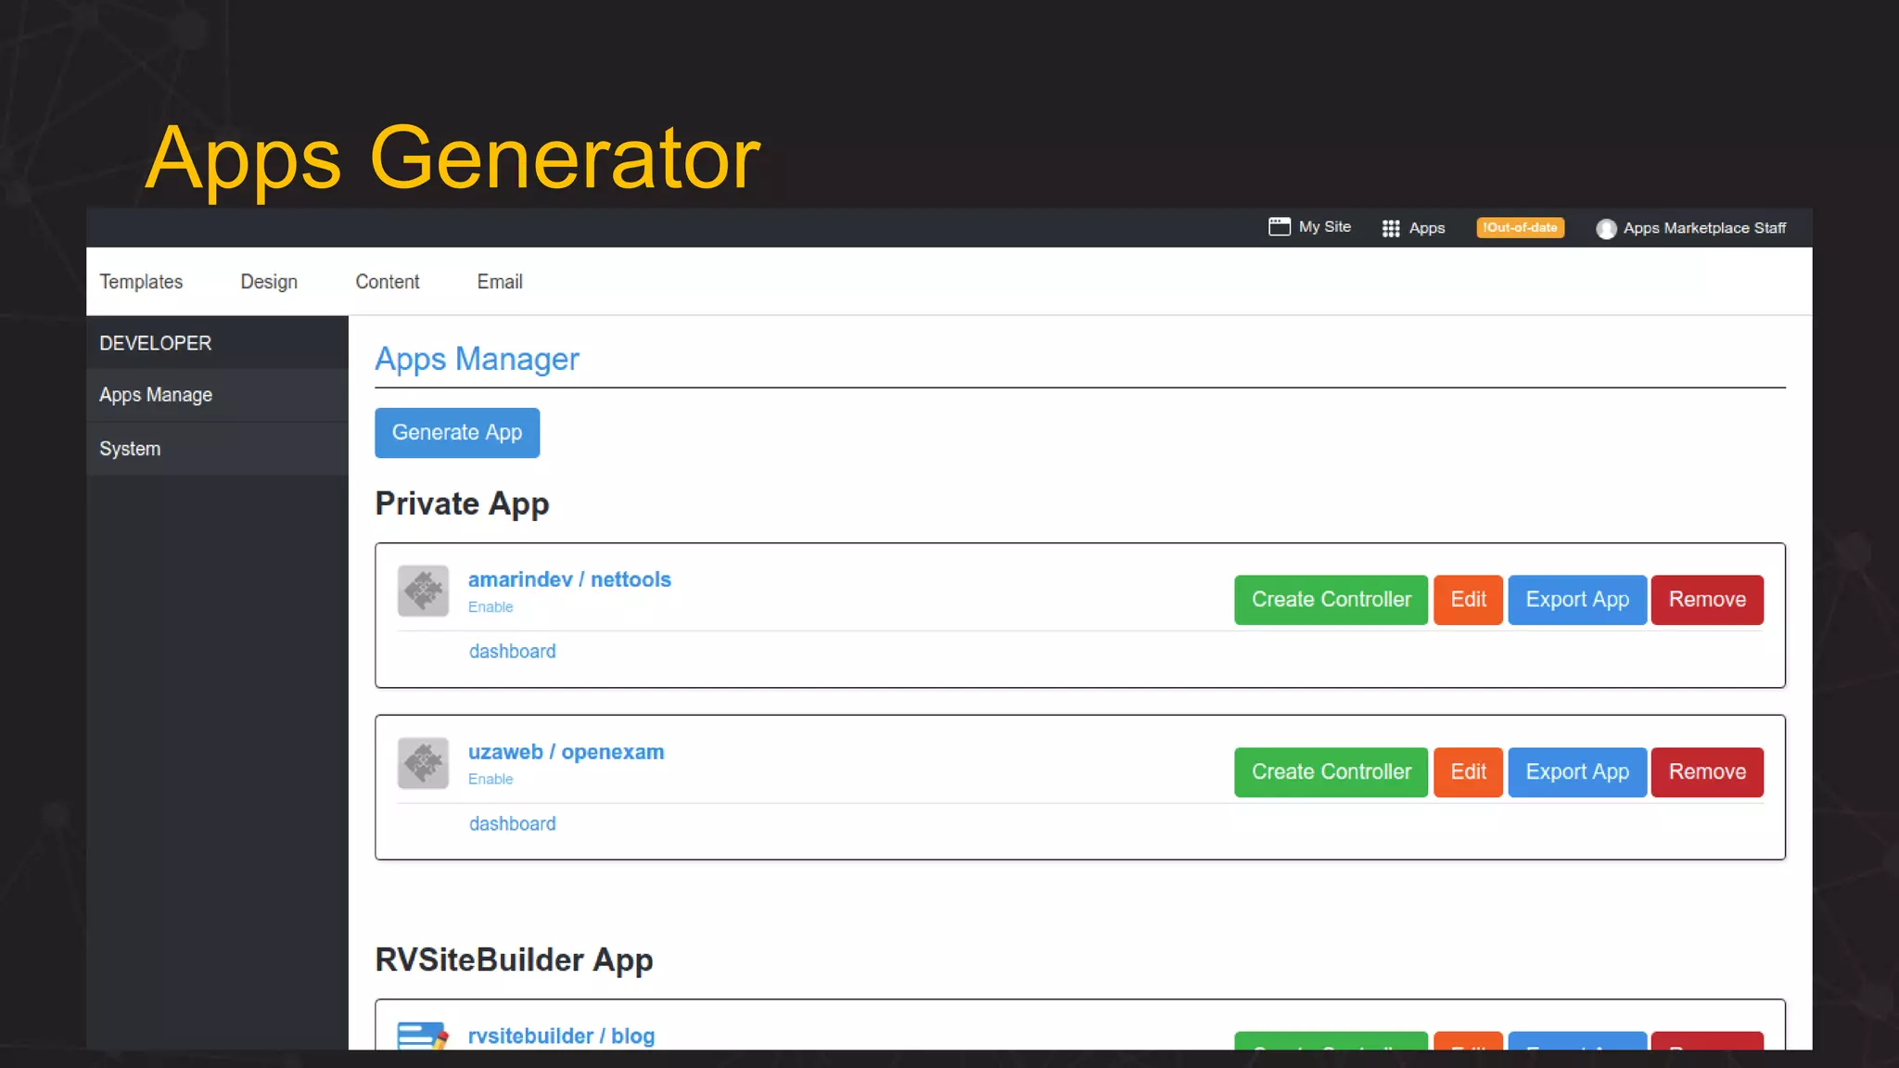Viewport: 1899px width, 1068px height.
Task: Click the DEVELOPER sidebar heading
Action: point(156,343)
